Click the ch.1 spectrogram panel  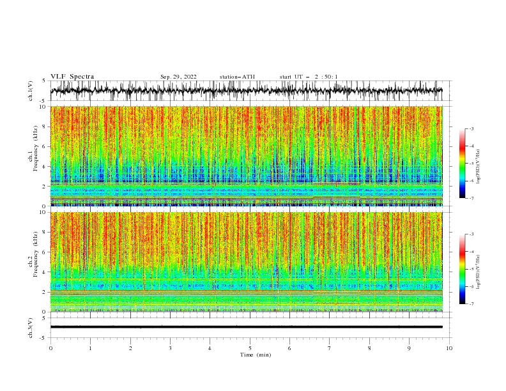(x=247, y=156)
